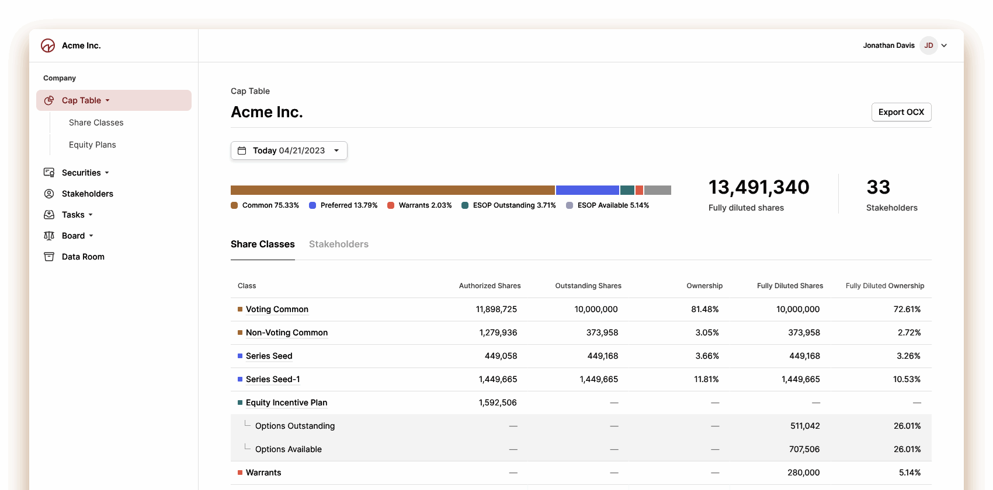This screenshot has width=993, height=490.
Task: Click the Export OCX button
Action: click(x=901, y=112)
